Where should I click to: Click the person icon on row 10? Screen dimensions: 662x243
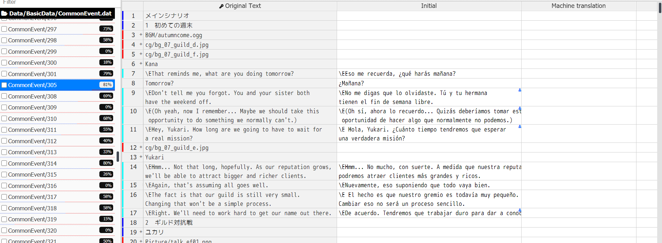pyautogui.click(x=520, y=108)
